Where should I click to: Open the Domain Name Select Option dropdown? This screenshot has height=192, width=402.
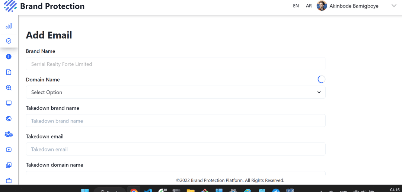click(x=175, y=92)
